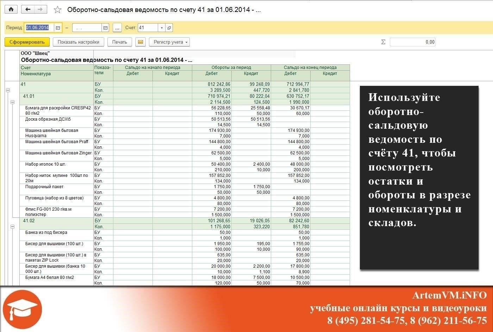Click the Печать button
Image resolution: width=493 pixels, height=332 pixels.
click(120, 42)
